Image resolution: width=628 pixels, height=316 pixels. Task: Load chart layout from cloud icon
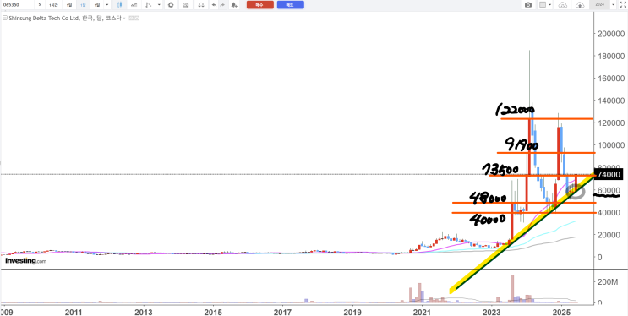tap(563, 5)
